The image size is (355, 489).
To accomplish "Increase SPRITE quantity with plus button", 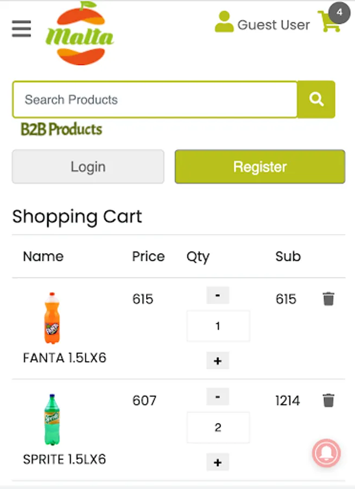I will pos(218,462).
